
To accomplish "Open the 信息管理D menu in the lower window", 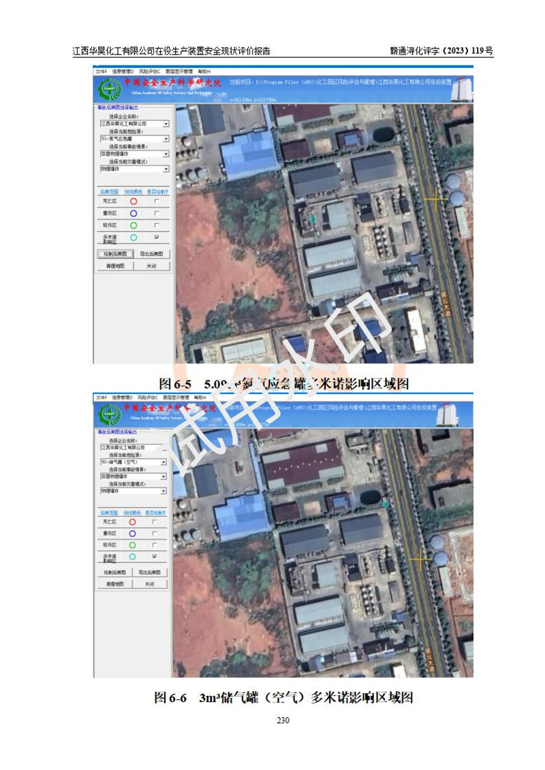I will (123, 396).
